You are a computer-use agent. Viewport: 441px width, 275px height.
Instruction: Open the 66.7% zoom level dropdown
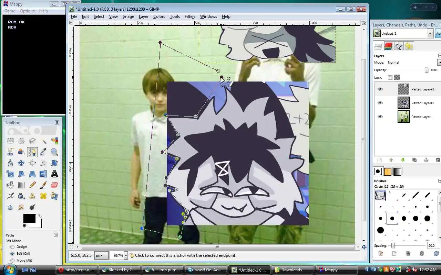[x=126, y=255]
